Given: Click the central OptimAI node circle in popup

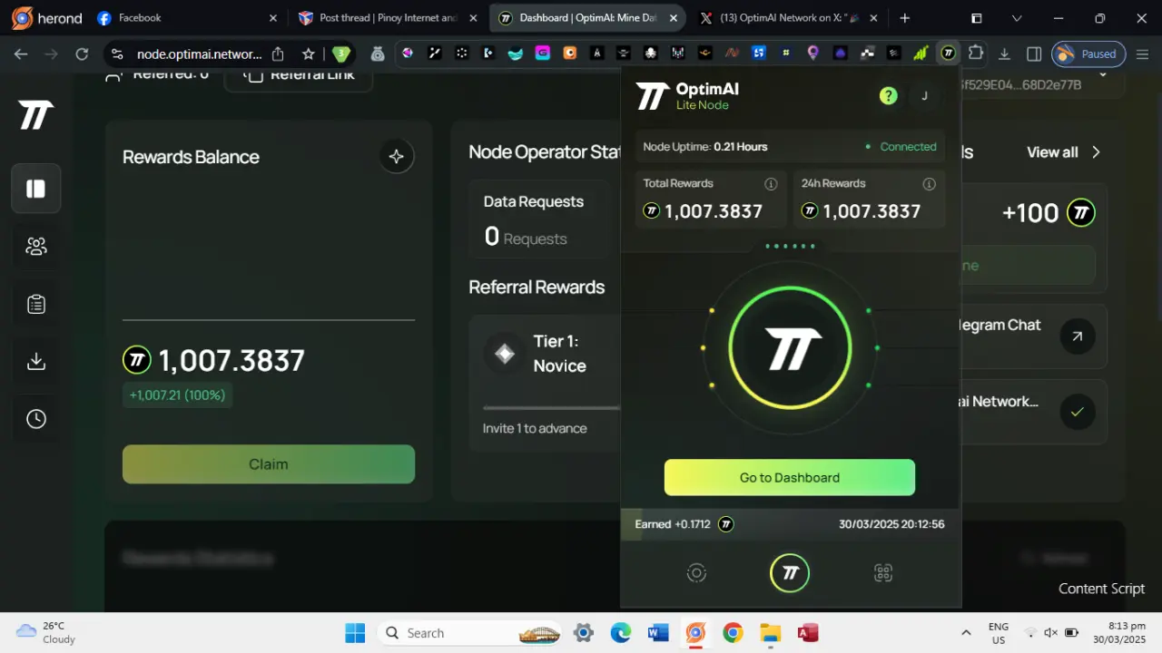Looking at the screenshot, I should point(790,348).
